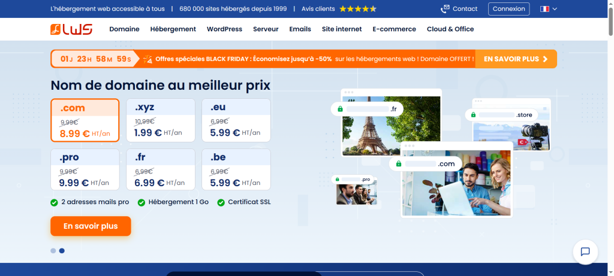Select the .com domain price card
614x276 pixels.
[x=85, y=120]
